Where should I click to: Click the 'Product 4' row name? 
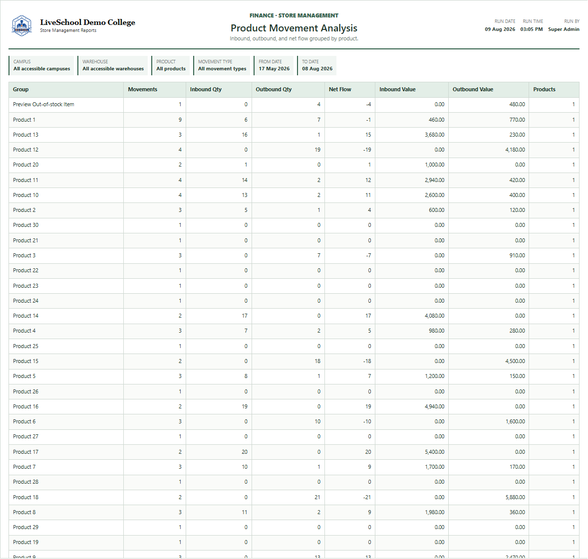pos(24,331)
